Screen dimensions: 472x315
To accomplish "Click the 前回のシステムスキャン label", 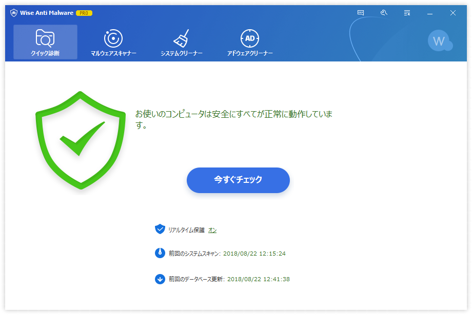I will (194, 254).
